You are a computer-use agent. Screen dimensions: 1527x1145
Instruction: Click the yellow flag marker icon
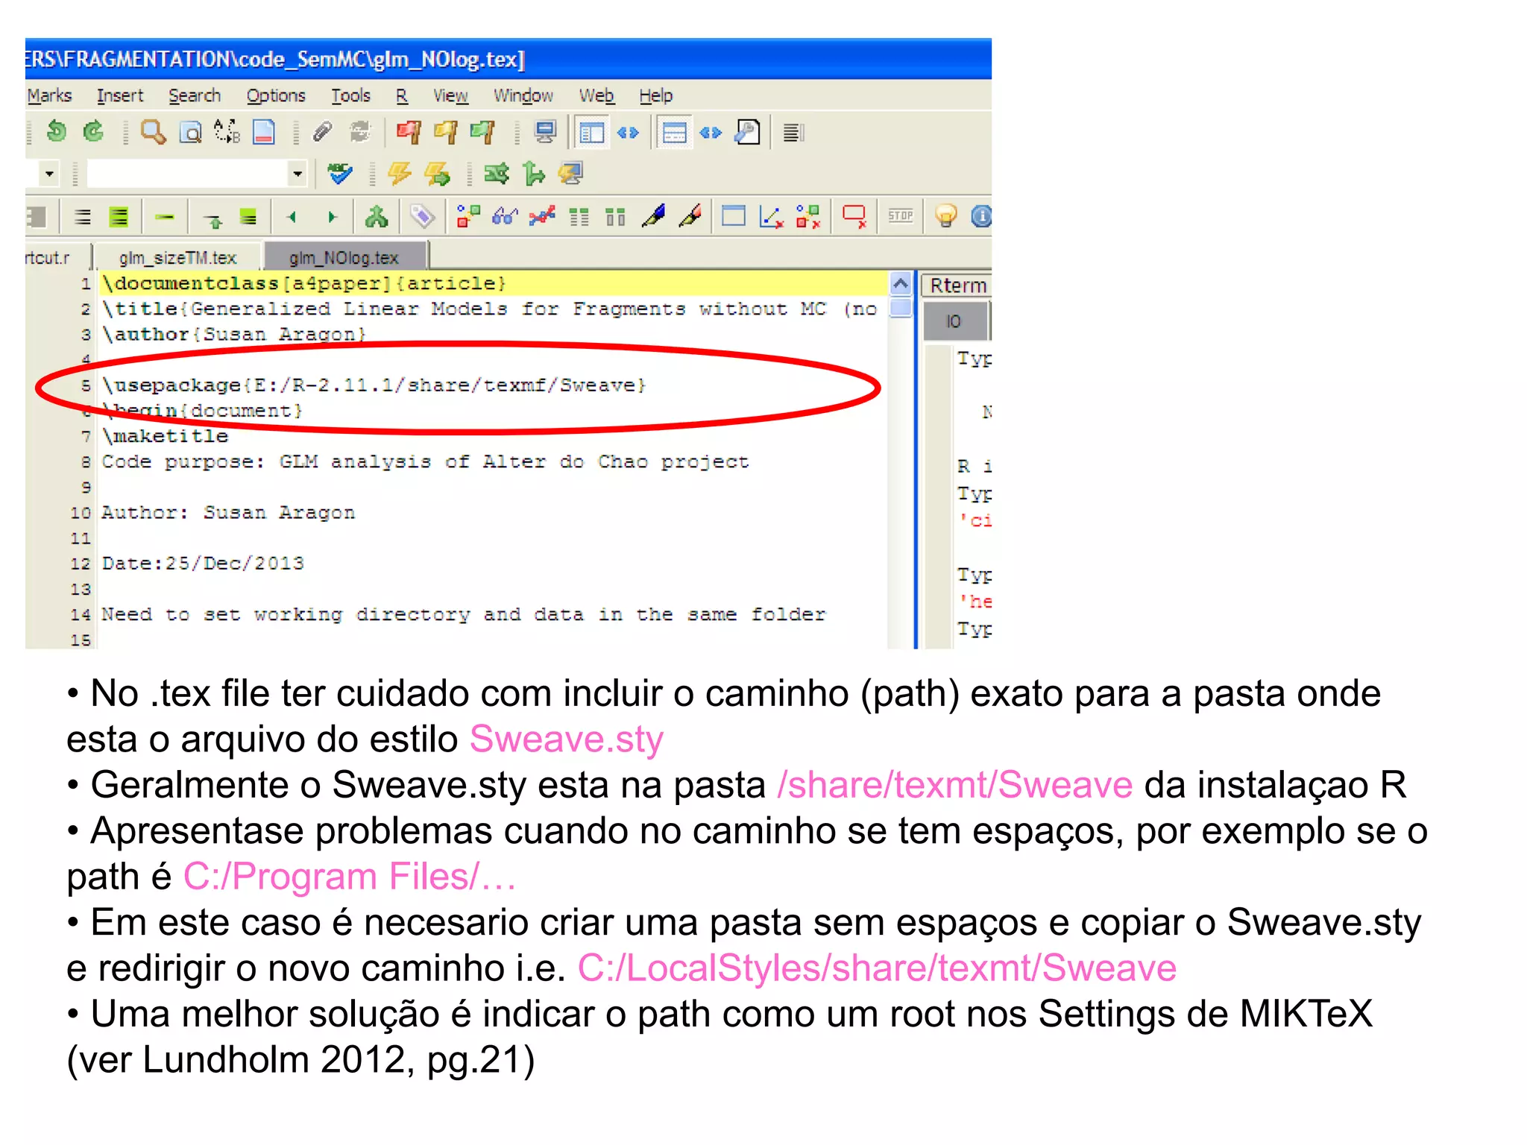tap(446, 133)
